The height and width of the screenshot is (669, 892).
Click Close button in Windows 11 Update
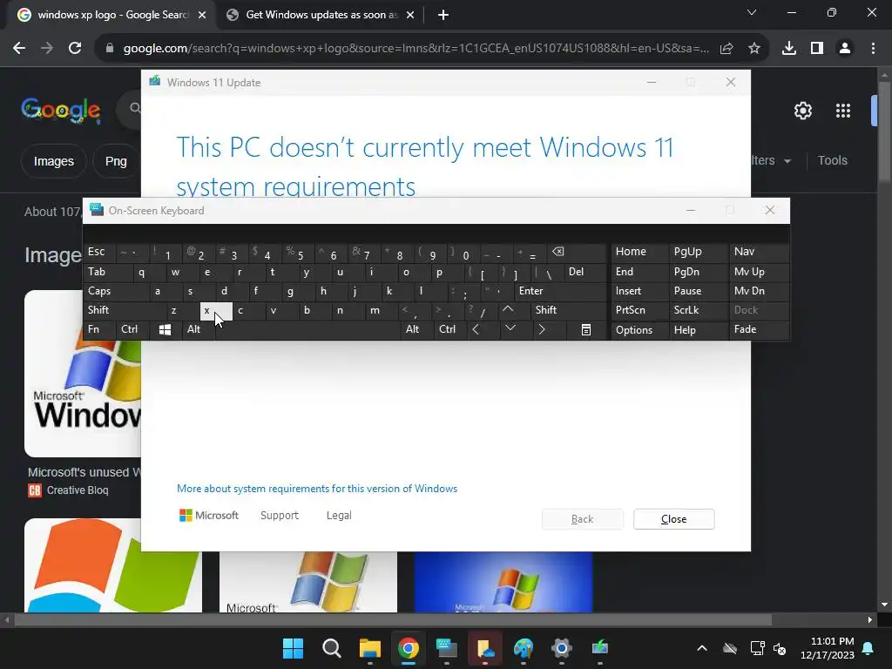(x=674, y=519)
